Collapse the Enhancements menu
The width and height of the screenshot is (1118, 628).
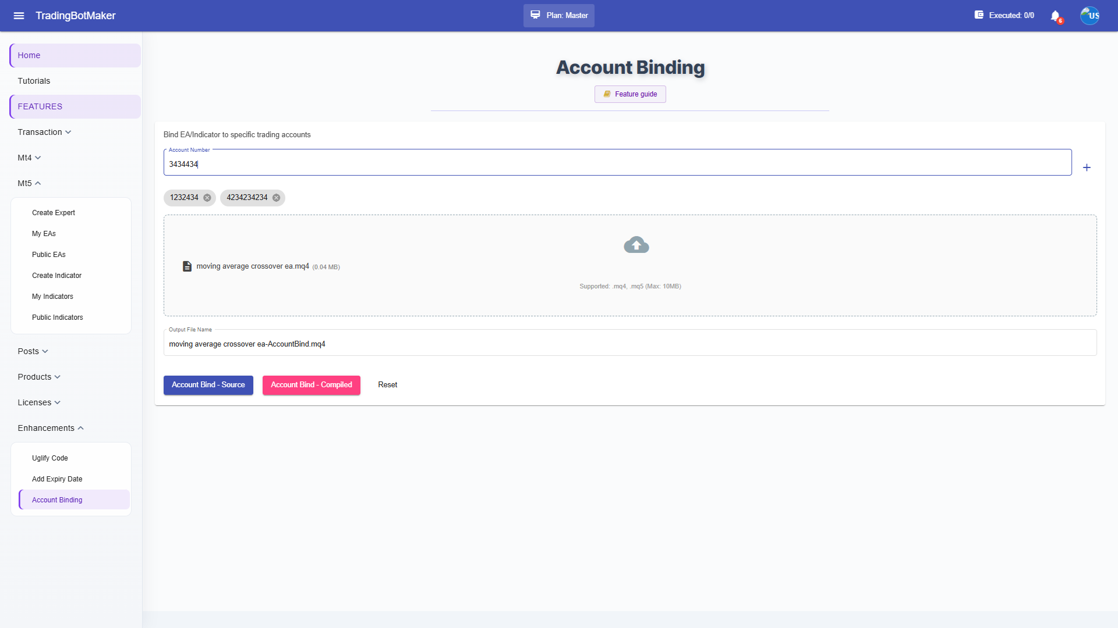coord(51,428)
